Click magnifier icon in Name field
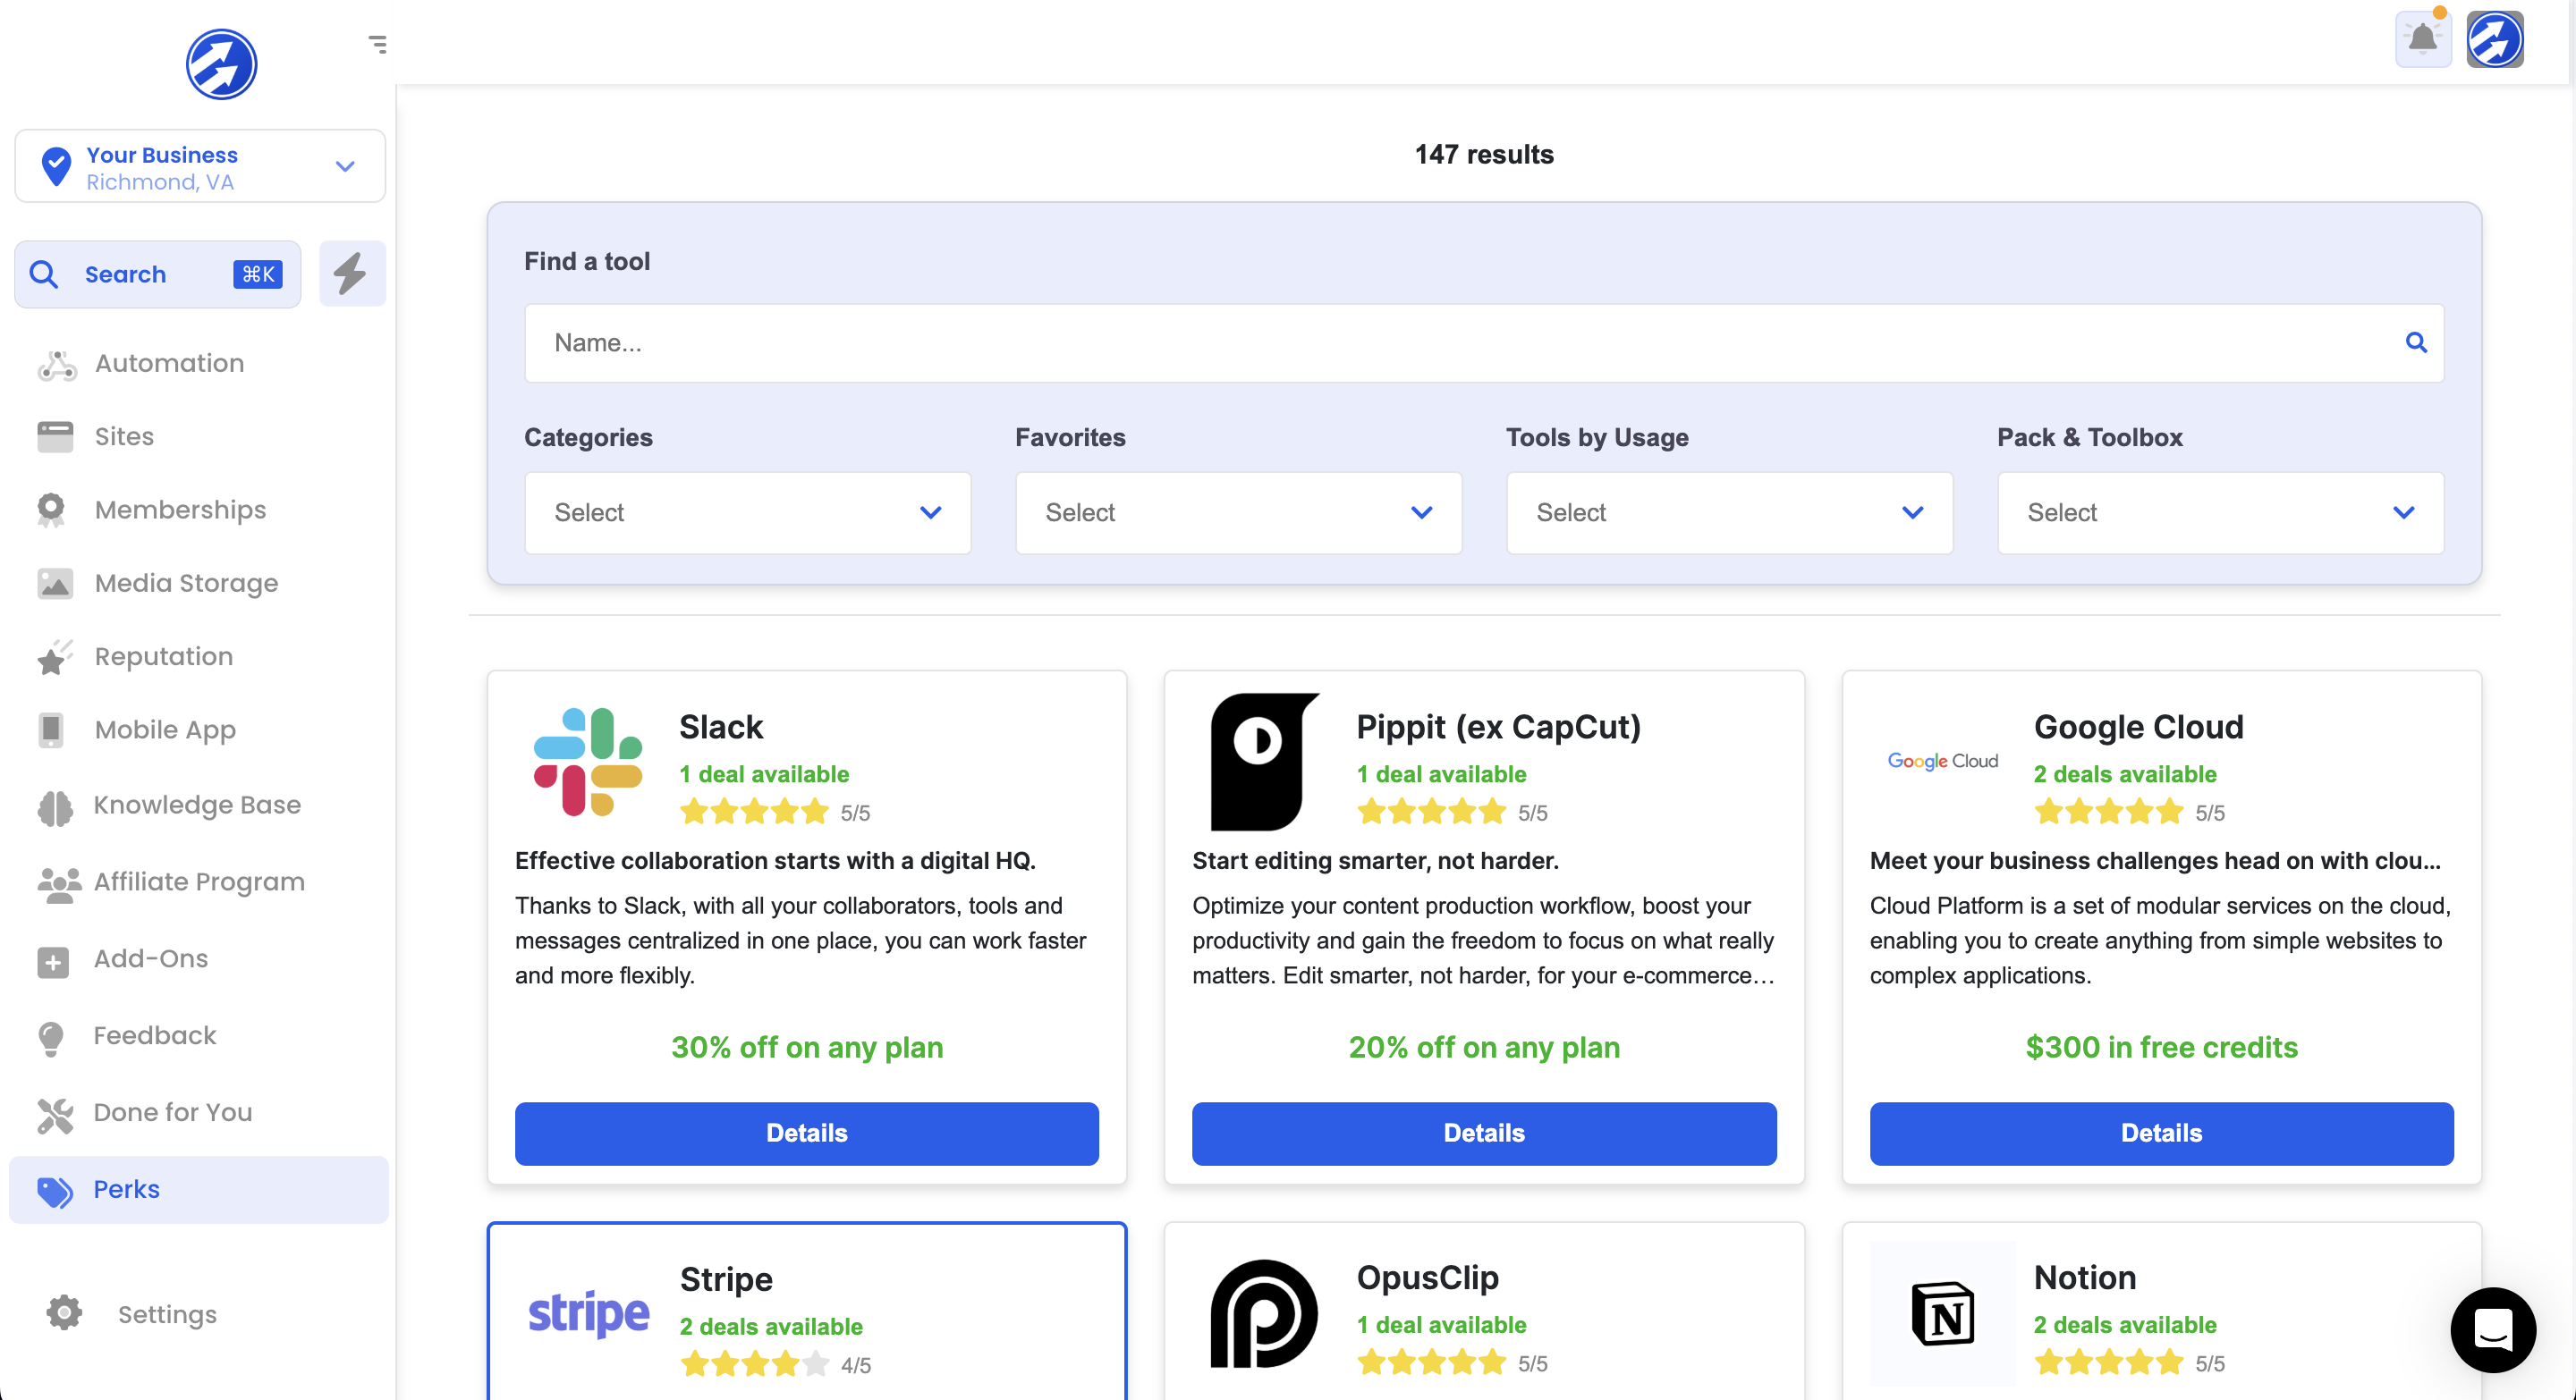This screenshot has height=1400, width=2576. pos(2415,342)
